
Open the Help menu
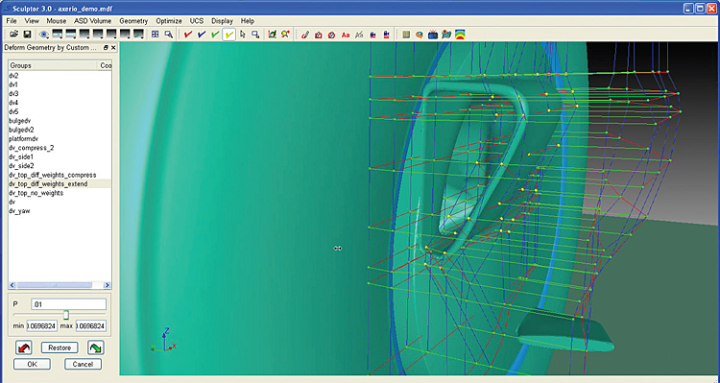coord(248,21)
